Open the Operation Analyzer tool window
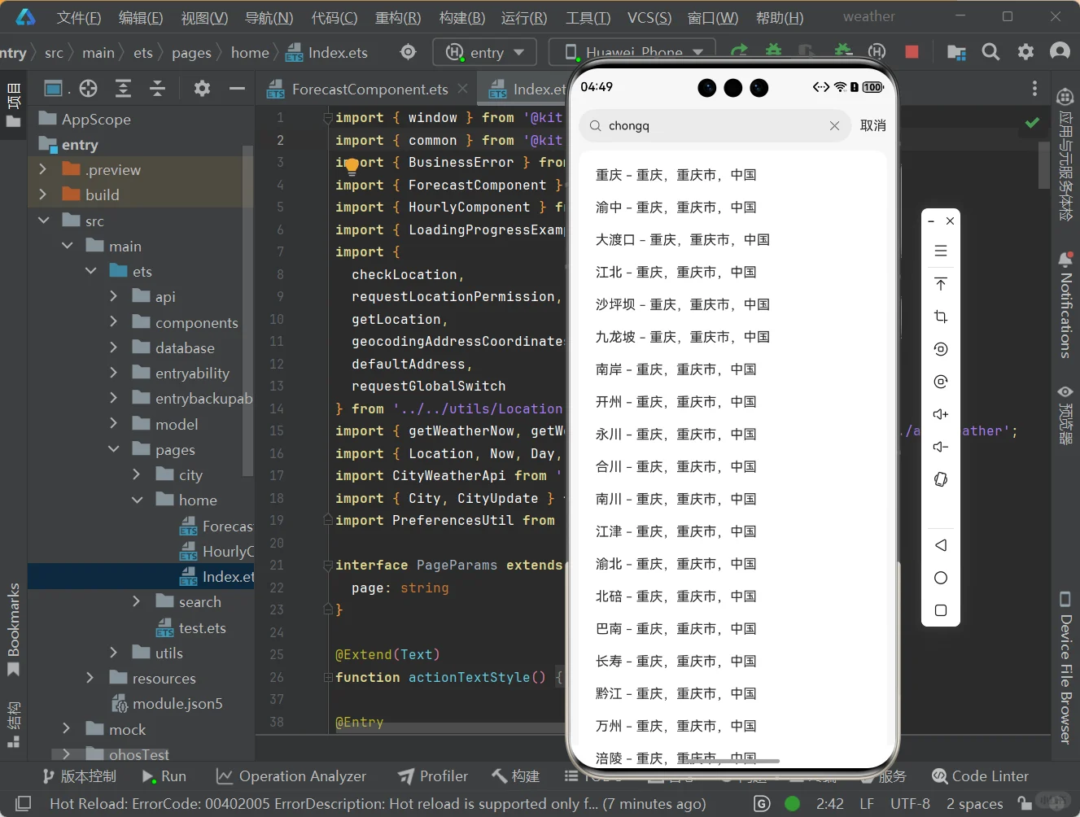 (x=291, y=776)
